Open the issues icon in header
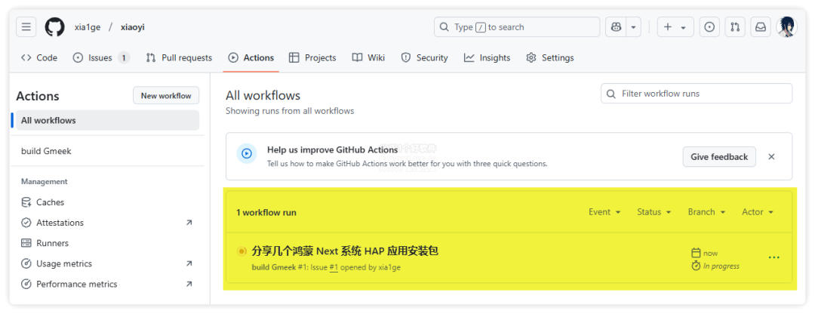 click(x=709, y=27)
